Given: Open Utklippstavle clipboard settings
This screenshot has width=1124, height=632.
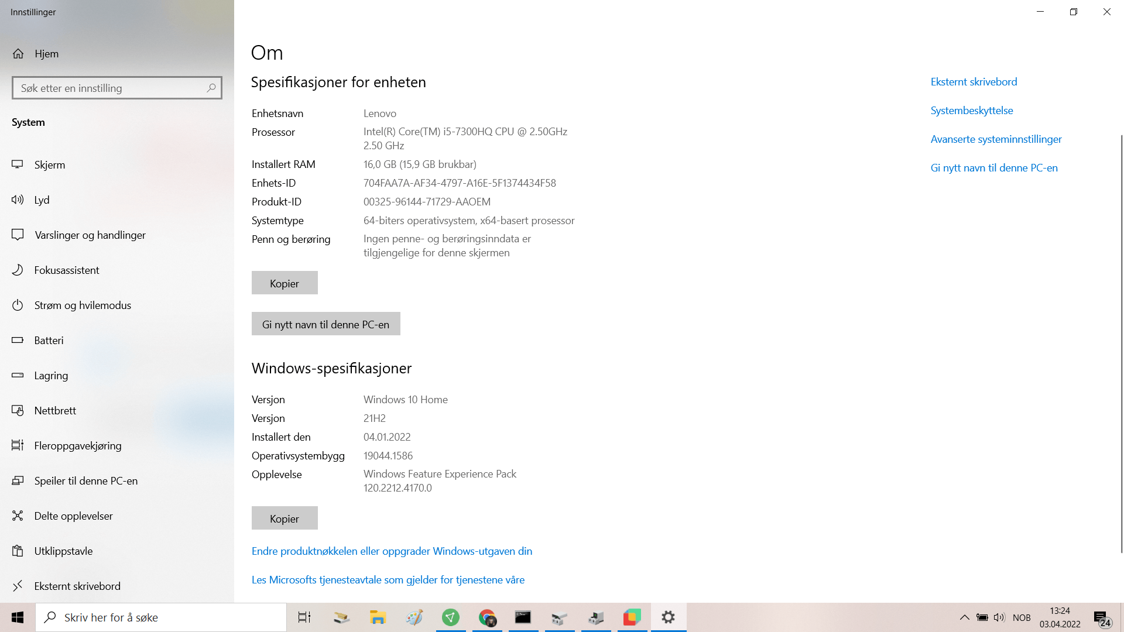Looking at the screenshot, I should pos(63,551).
